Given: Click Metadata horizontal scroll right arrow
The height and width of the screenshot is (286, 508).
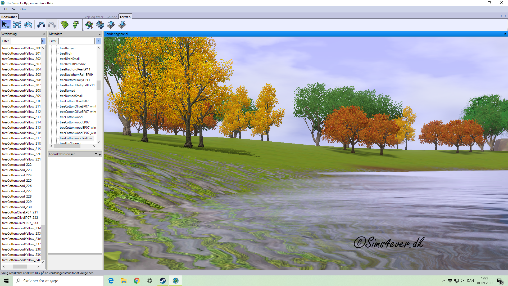Looking at the screenshot, I should coord(94,146).
